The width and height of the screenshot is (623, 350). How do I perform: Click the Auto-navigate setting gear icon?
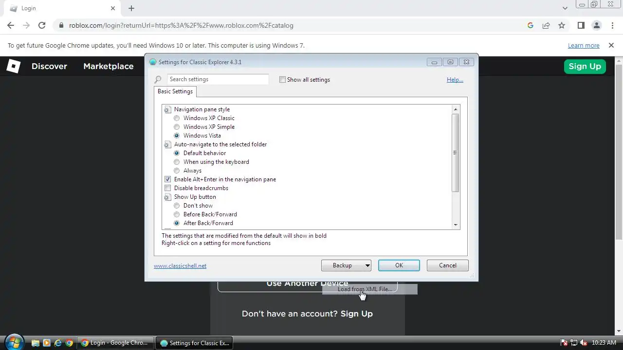pyautogui.click(x=168, y=144)
